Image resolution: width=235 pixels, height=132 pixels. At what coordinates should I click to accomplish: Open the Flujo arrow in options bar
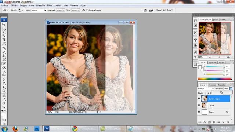click(78, 10)
